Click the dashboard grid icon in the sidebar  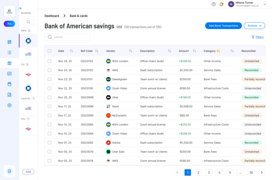9,42
